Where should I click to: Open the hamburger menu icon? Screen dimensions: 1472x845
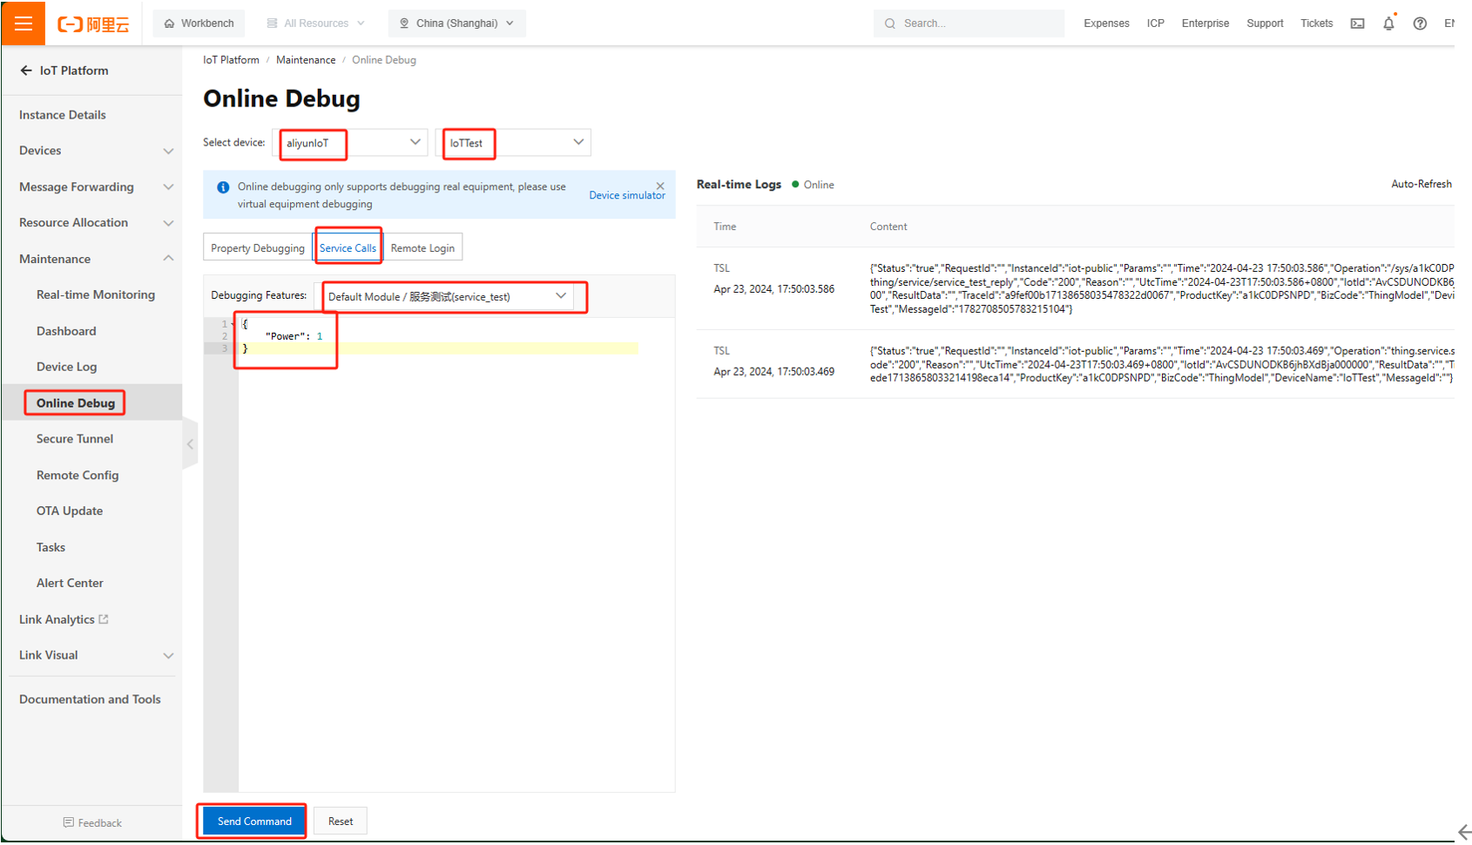pyautogui.click(x=24, y=24)
